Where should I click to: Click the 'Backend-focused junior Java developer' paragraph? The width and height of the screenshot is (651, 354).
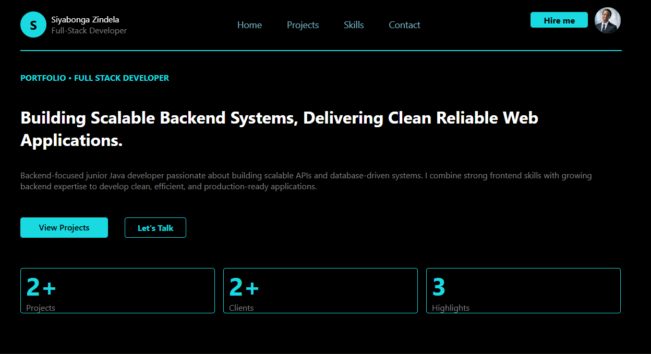pyautogui.click(x=306, y=181)
